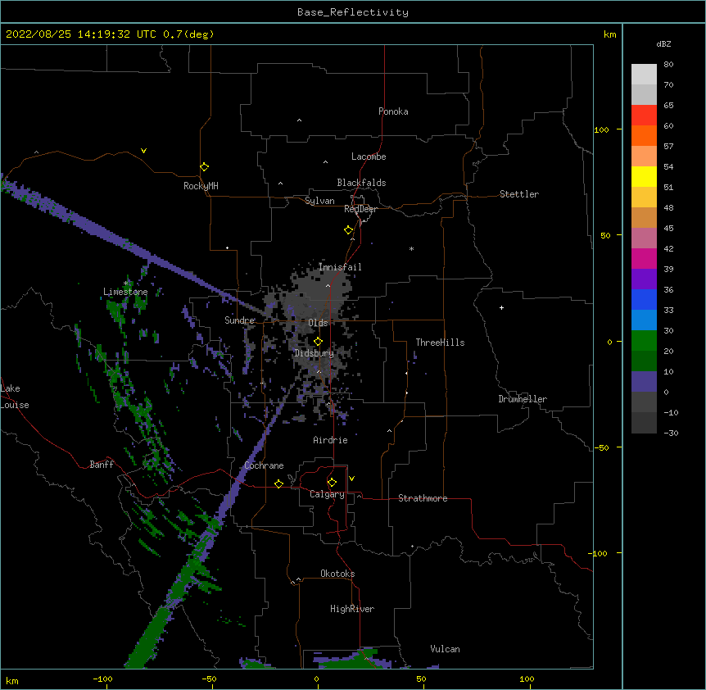Click the -30 value on the dBZ legend
Screen dimensions: 706x690
tap(671, 433)
